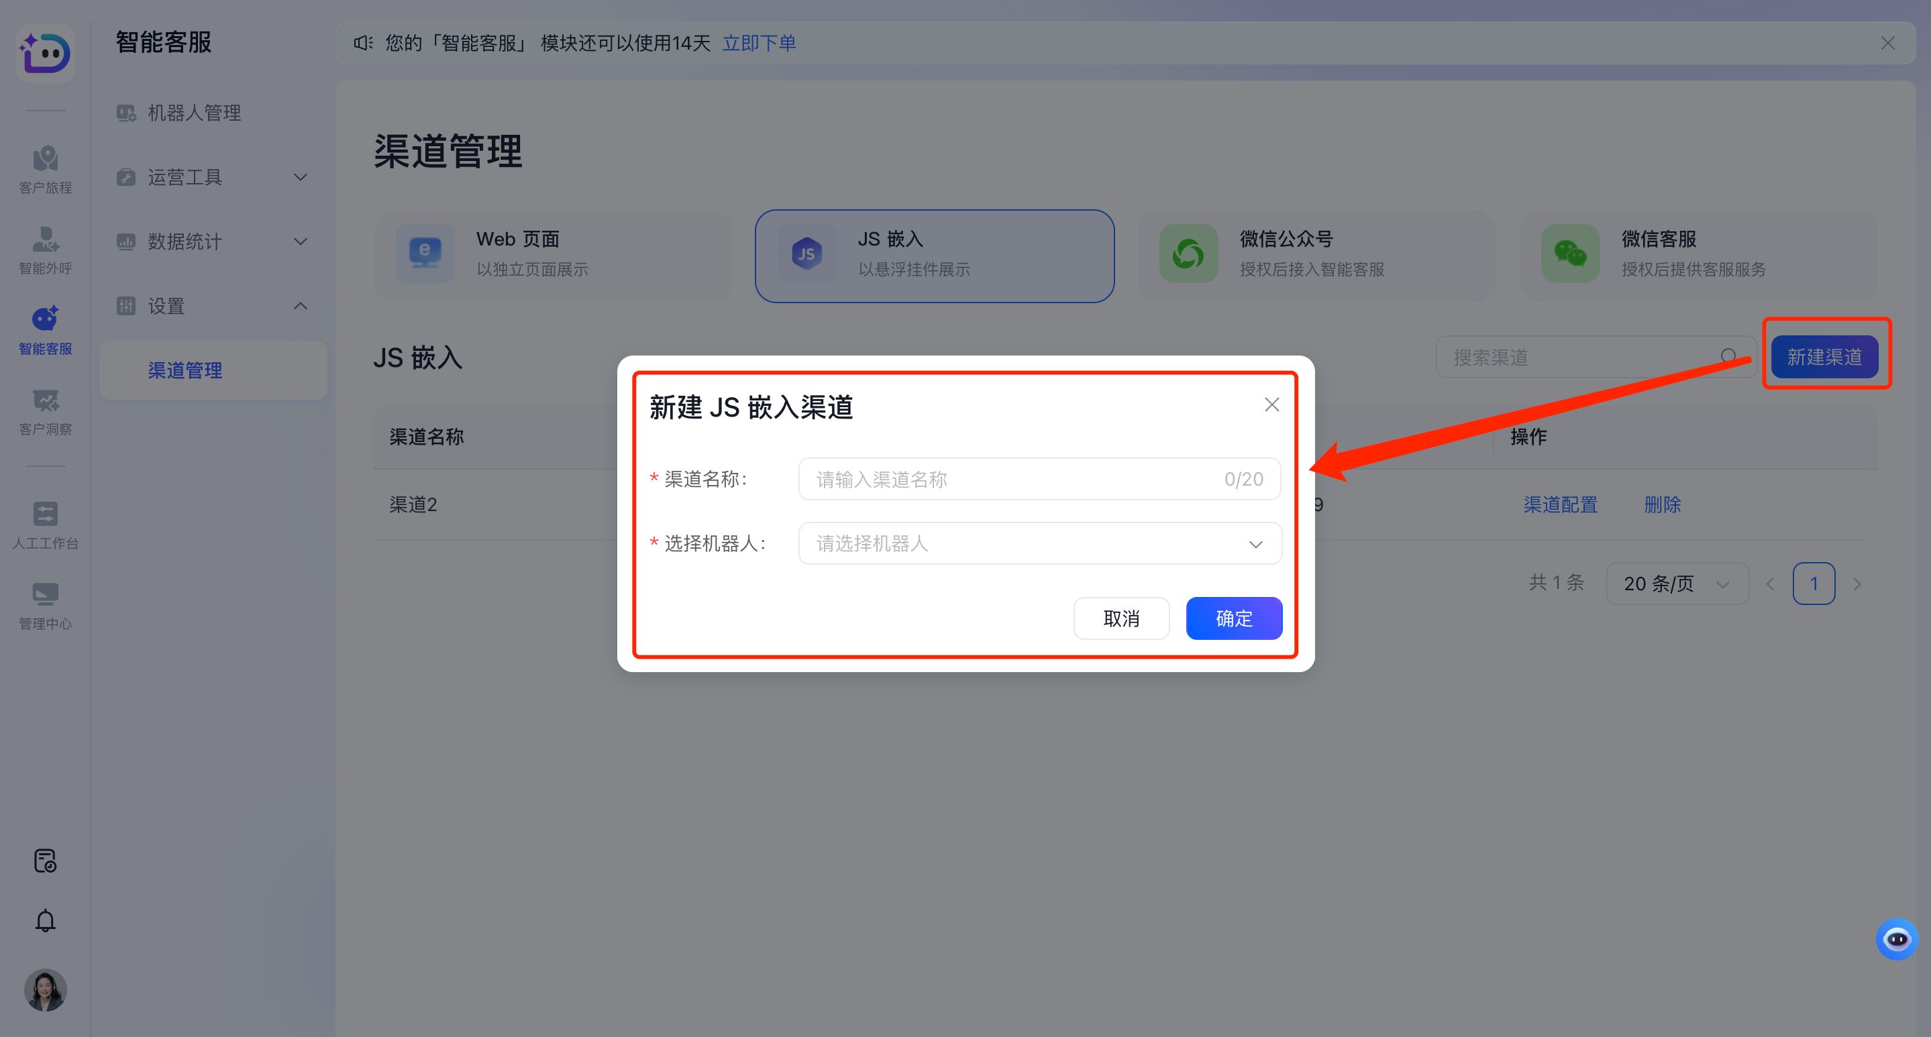This screenshot has height=1037, width=1931.
Task: Select the Web 页面 channel card
Action: coord(552,255)
